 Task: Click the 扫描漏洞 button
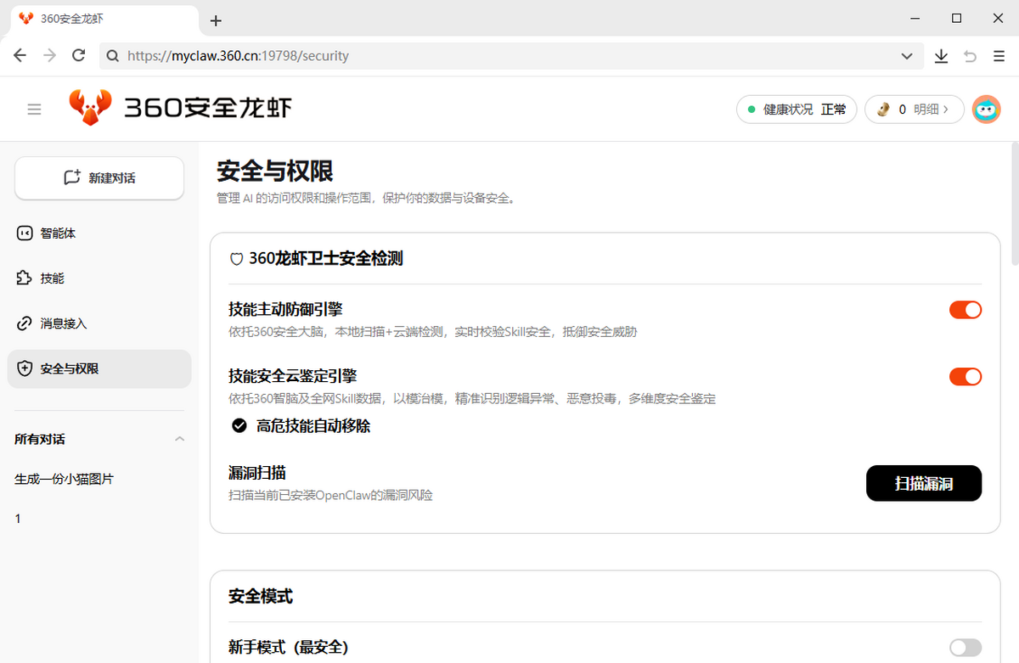point(923,484)
